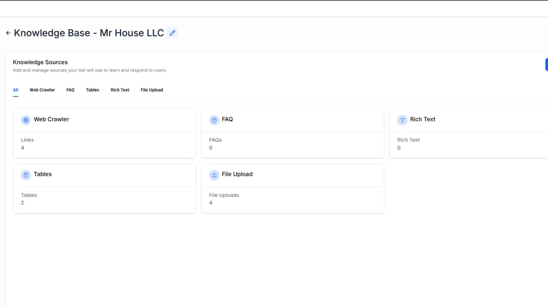Click the Tables count 2
Screen dimensions: 548x307
coord(22,203)
